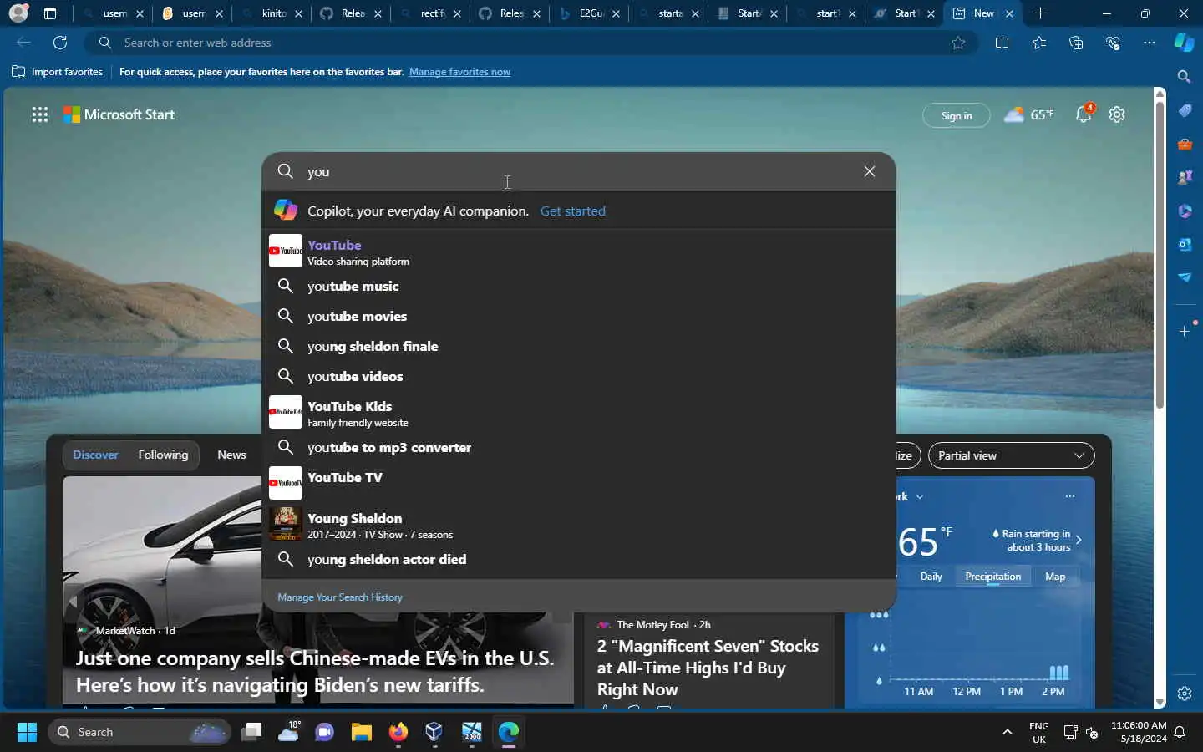Image resolution: width=1203 pixels, height=752 pixels.
Task: Show hidden system tray icons chevron
Action: pyautogui.click(x=1008, y=732)
